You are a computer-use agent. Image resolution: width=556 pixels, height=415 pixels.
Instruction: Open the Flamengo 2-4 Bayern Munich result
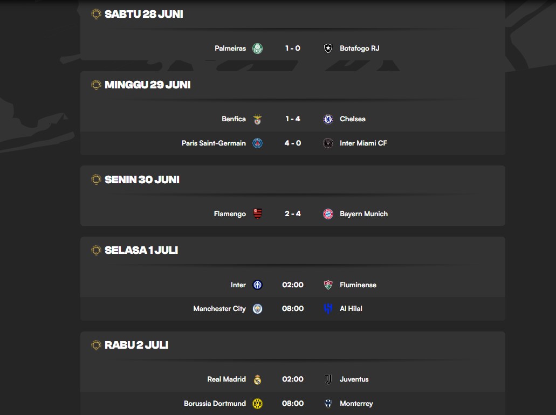tap(292, 214)
